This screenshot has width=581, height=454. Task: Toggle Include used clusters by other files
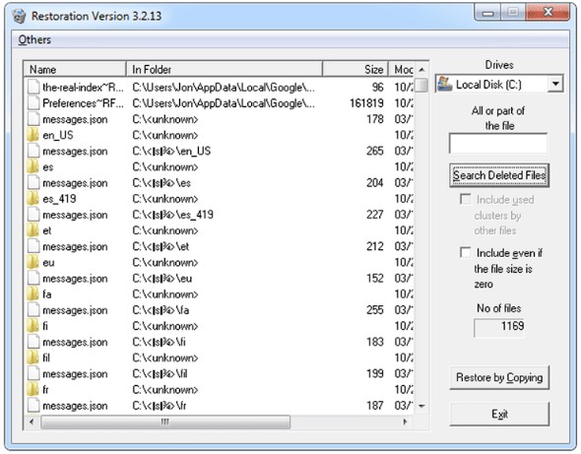(x=466, y=199)
